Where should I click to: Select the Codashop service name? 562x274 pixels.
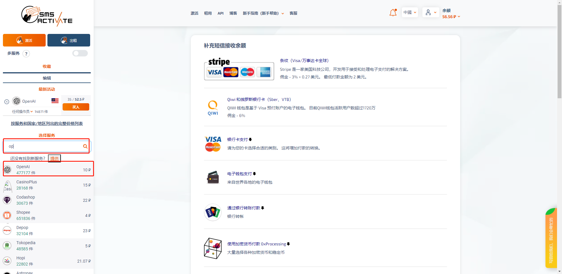pyautogui.click(x=25, y=197)
